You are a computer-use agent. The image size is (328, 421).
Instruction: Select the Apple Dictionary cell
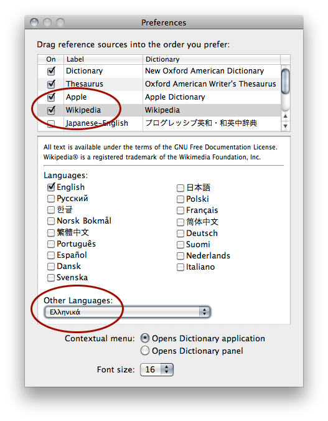pos(212,97)
